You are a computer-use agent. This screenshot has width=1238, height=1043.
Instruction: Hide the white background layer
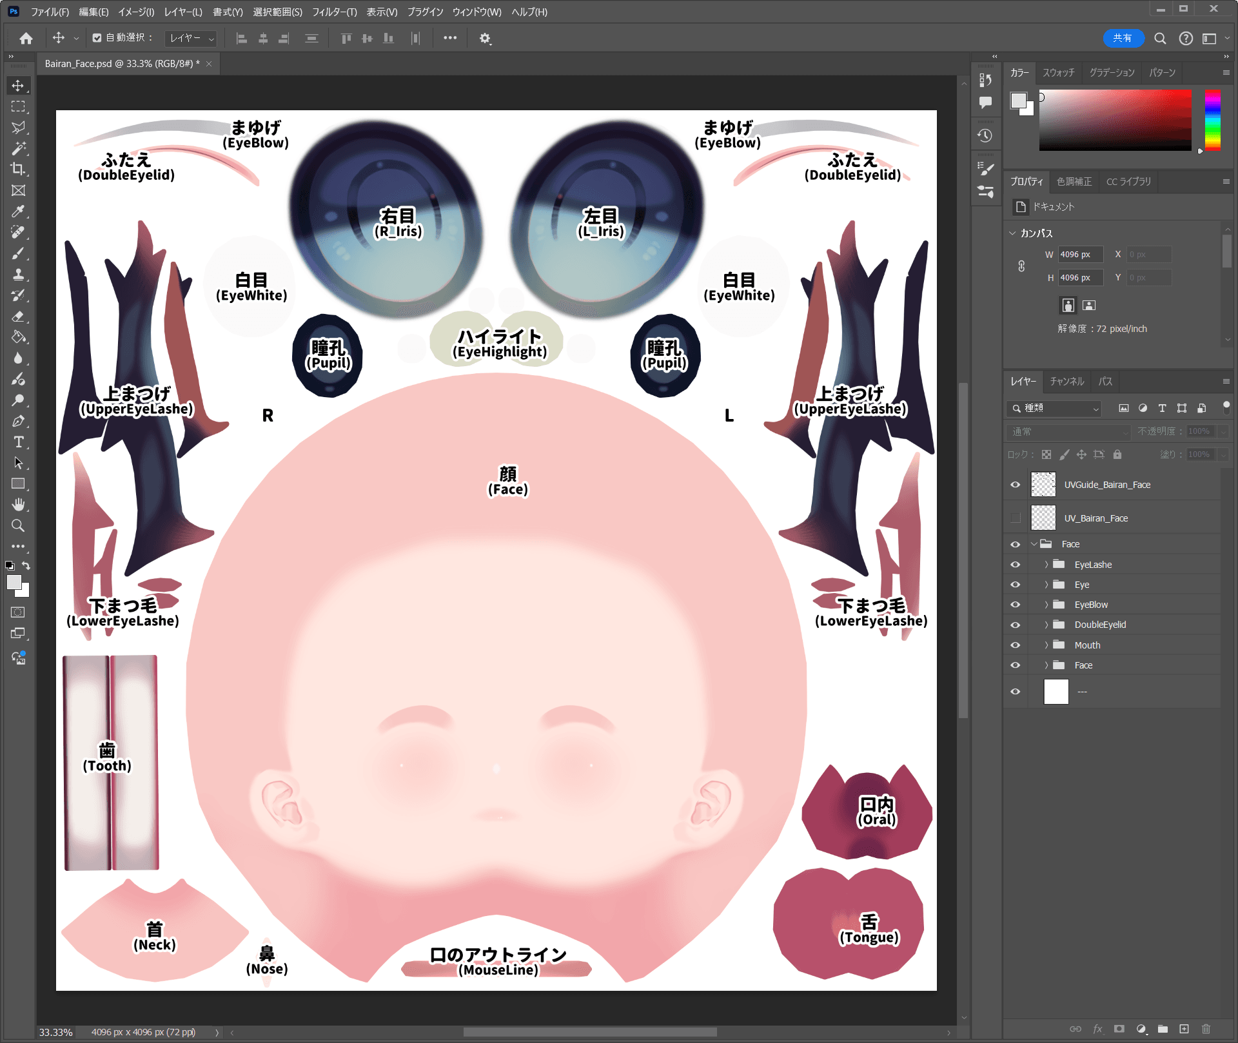pos(1016,692)
